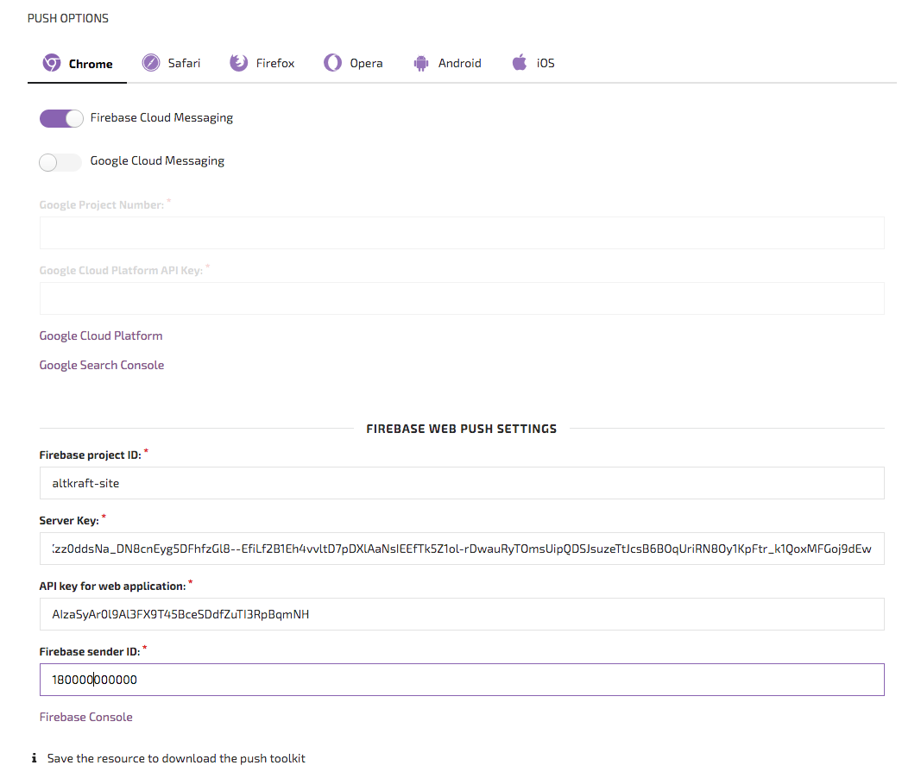
Task: Click the Firefox logo icon
Action: (238, 62)
